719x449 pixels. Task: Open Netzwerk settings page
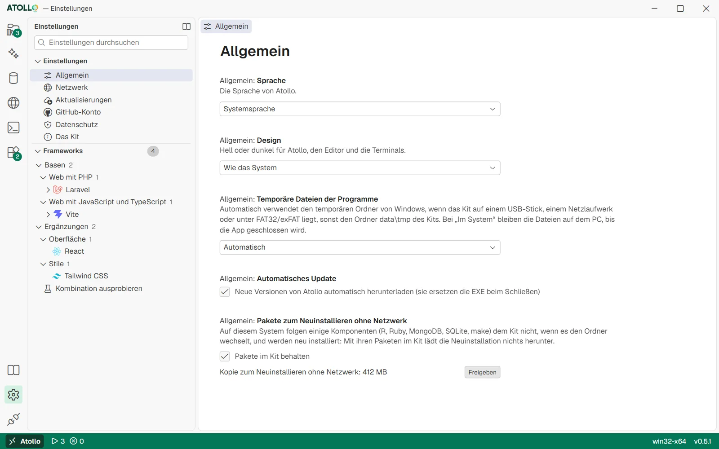click(x=111, y=88)
